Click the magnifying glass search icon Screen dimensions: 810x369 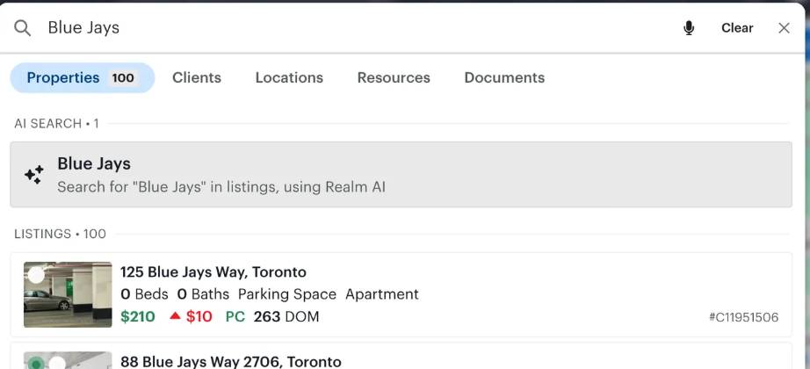click(23, 28)
